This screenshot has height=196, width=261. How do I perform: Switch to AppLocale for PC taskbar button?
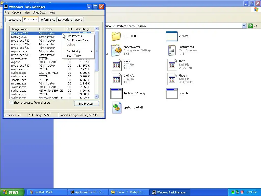(88, 192)
